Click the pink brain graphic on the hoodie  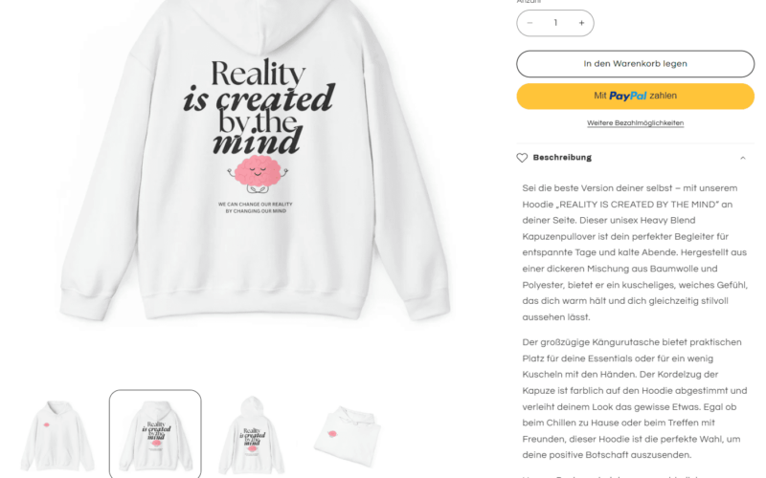258,174
